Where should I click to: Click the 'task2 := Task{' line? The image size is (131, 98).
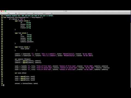pyautogui.click(x=62, y=68)
